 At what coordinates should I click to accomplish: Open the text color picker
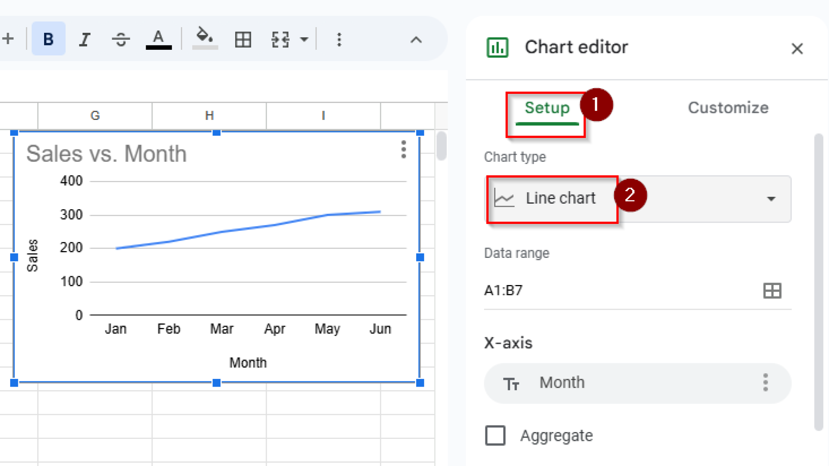click(x=158, y=39)
